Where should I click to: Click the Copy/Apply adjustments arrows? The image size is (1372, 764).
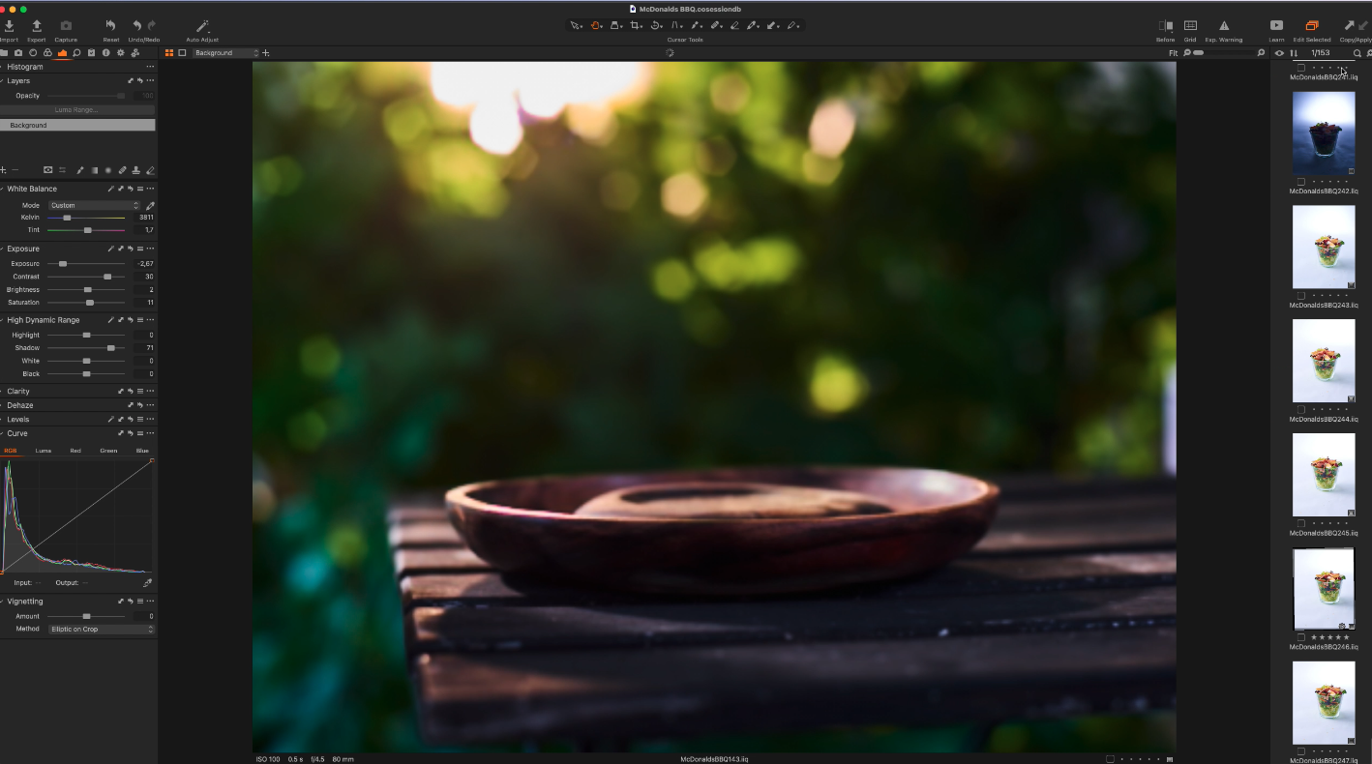coord(1356,25)
